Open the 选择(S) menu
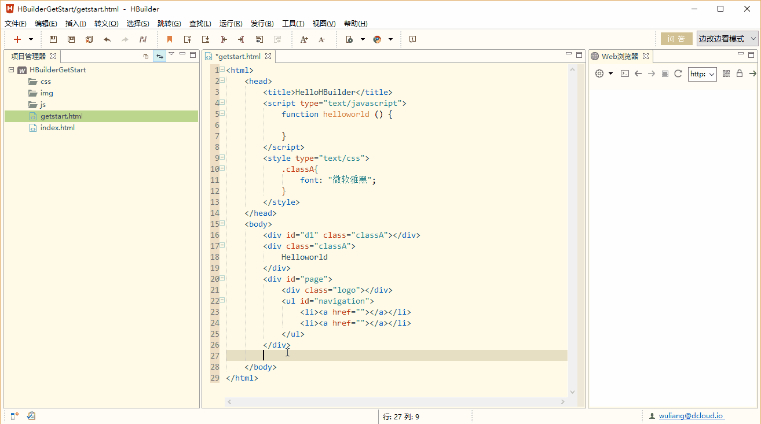The width and height of the screenshot is (761, 424). coord(138,24)
